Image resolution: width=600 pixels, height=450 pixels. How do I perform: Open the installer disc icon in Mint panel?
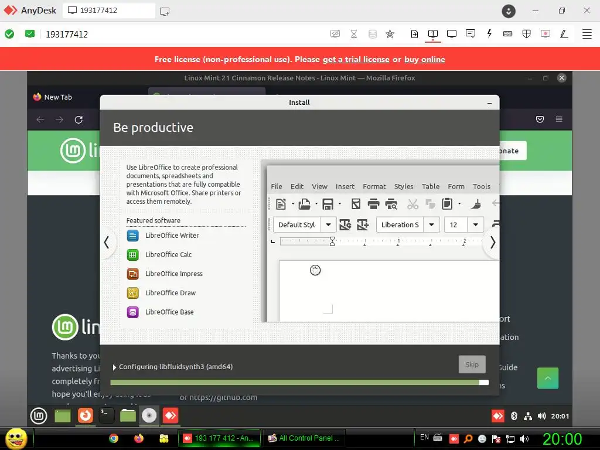coord(149,415)
